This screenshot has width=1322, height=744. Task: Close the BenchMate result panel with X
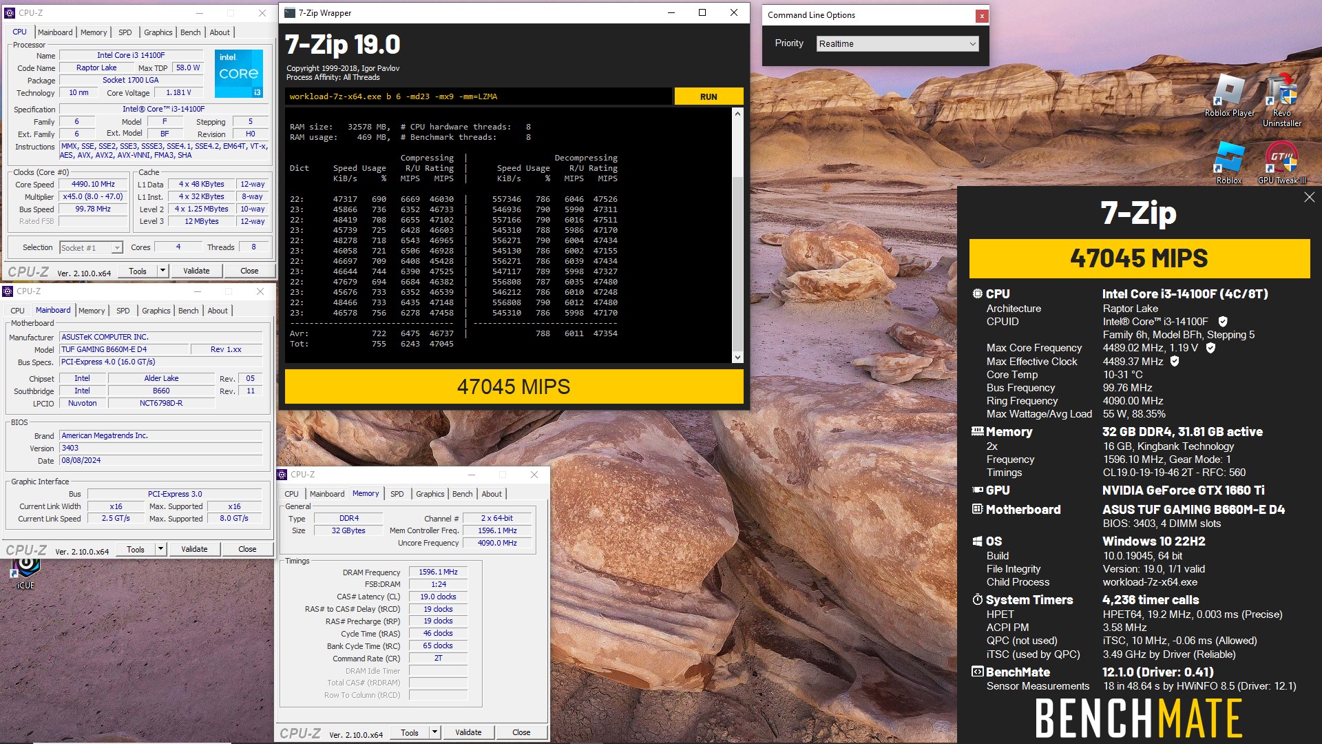click(x=1309, y=197)
